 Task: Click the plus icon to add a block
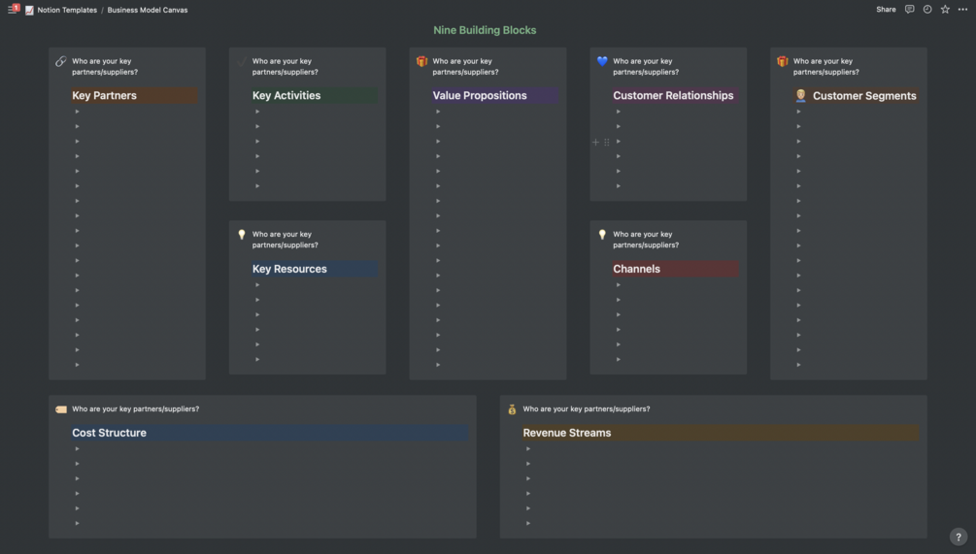(596, 142)
